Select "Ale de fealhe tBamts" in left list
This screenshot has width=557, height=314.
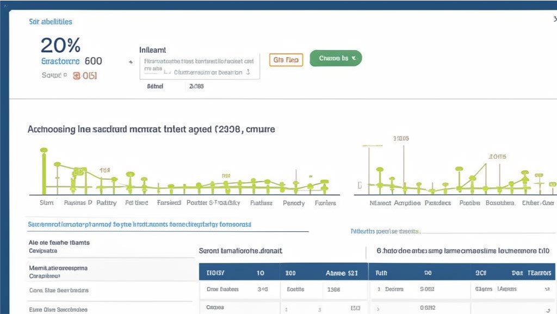coord(59,243)
